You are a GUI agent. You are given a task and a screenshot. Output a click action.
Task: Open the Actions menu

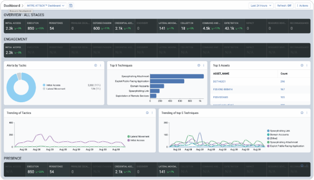click(303, 5)
